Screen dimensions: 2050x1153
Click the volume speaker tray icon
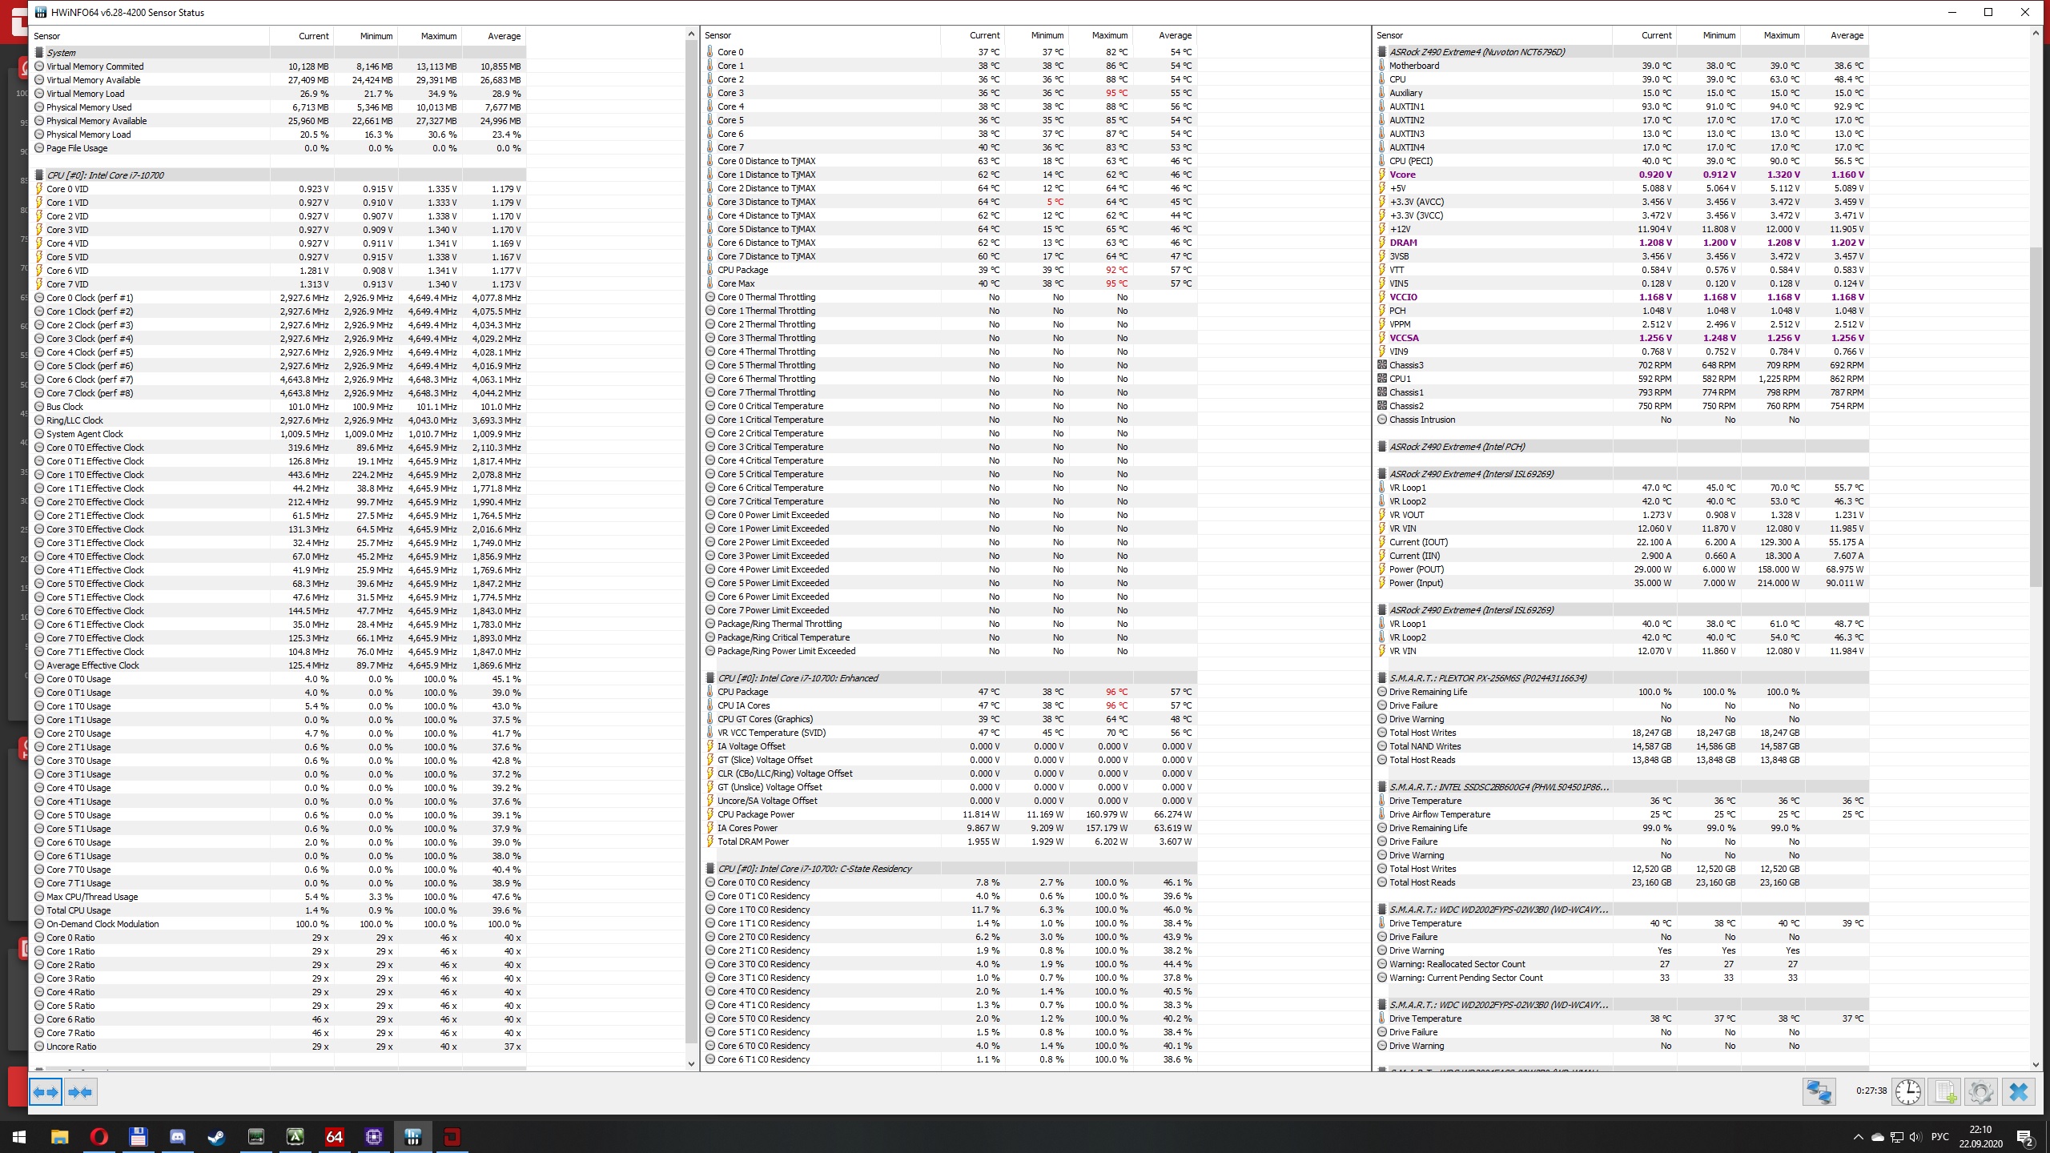click(x=1915, y=1137)
